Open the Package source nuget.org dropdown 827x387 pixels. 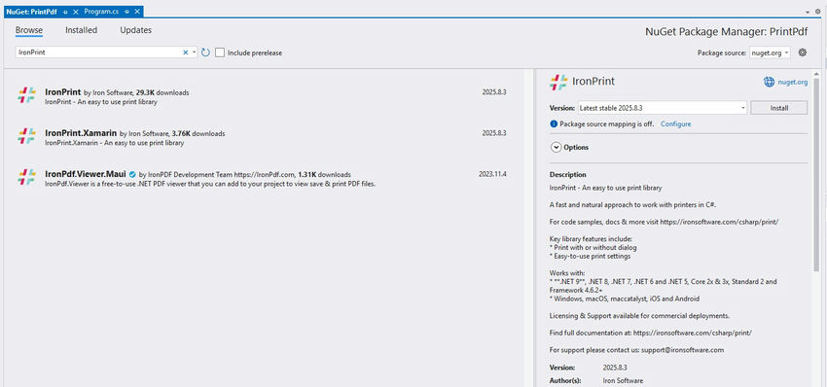pyautogui.click(x=770, y=53)
